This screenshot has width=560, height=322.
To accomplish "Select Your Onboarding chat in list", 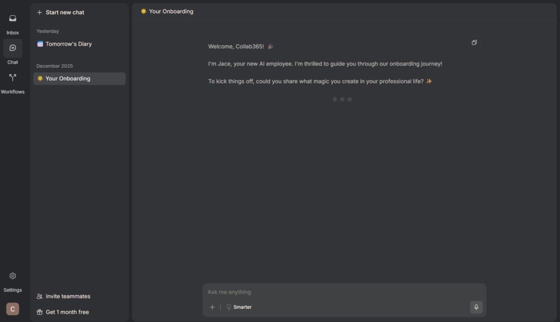I will coord(68,79).
